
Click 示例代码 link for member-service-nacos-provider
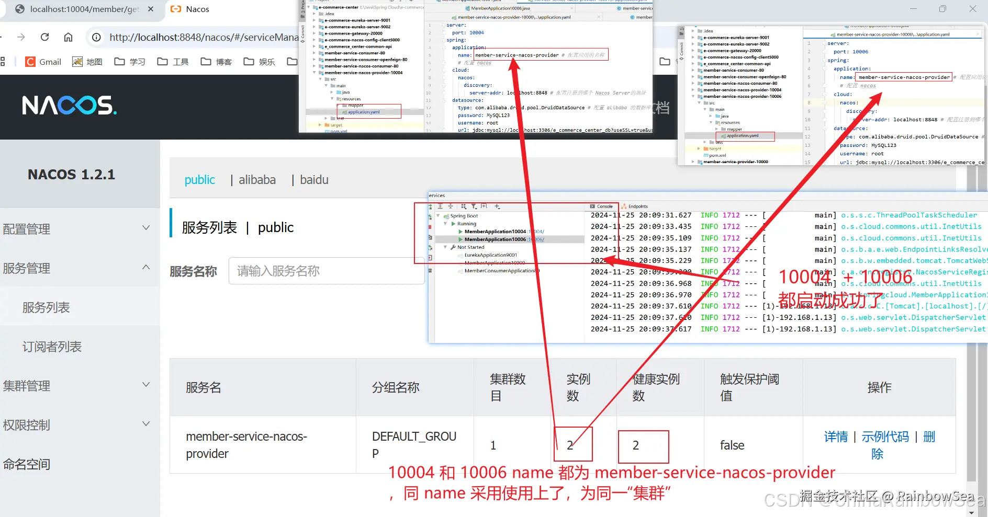pyautogui.click(x=885, y=436)
